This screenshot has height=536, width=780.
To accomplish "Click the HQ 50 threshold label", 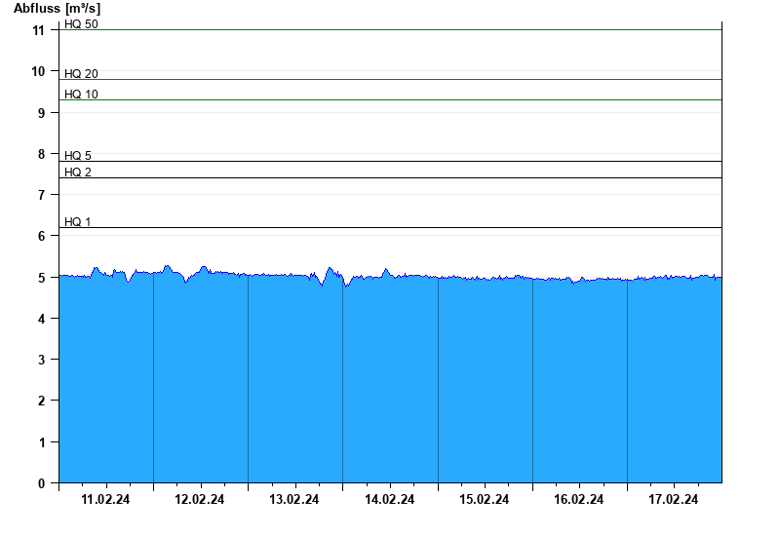I will coord(81,23).
